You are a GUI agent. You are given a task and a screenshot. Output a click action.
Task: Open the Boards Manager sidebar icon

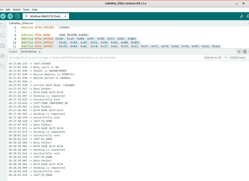[3, 35]
